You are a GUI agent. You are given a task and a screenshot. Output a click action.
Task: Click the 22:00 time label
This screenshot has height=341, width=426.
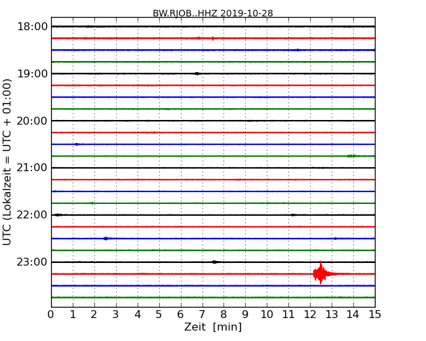tap(32, 215)
